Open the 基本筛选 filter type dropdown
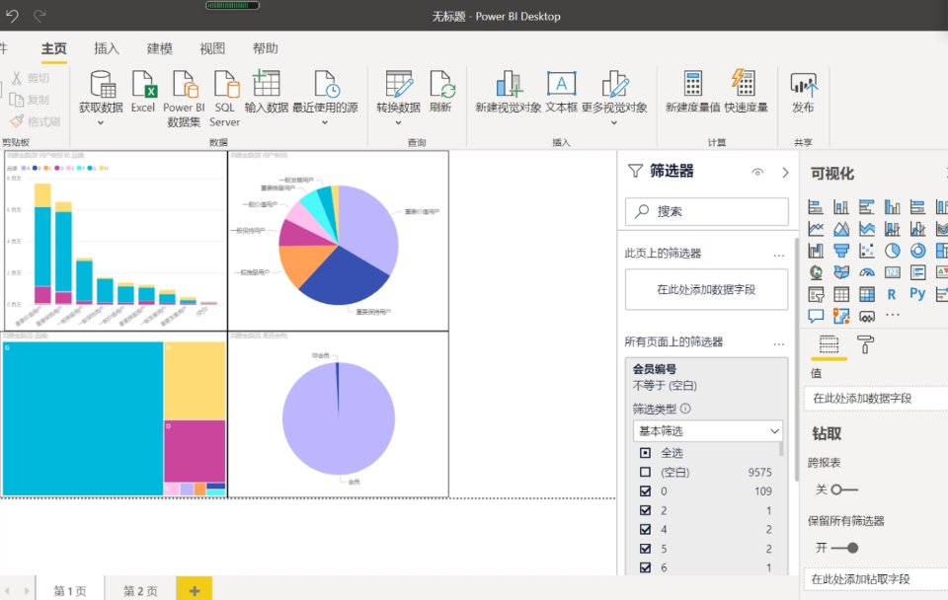Viewport: 948px width, 600px height. pos(707,431)
